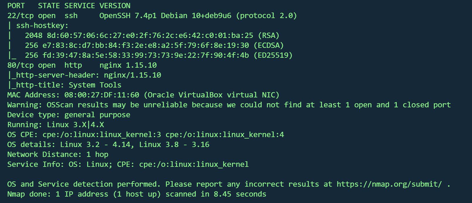Click the http-server-header line
This screenshot has height=203, width=472.
click(85, 75)
